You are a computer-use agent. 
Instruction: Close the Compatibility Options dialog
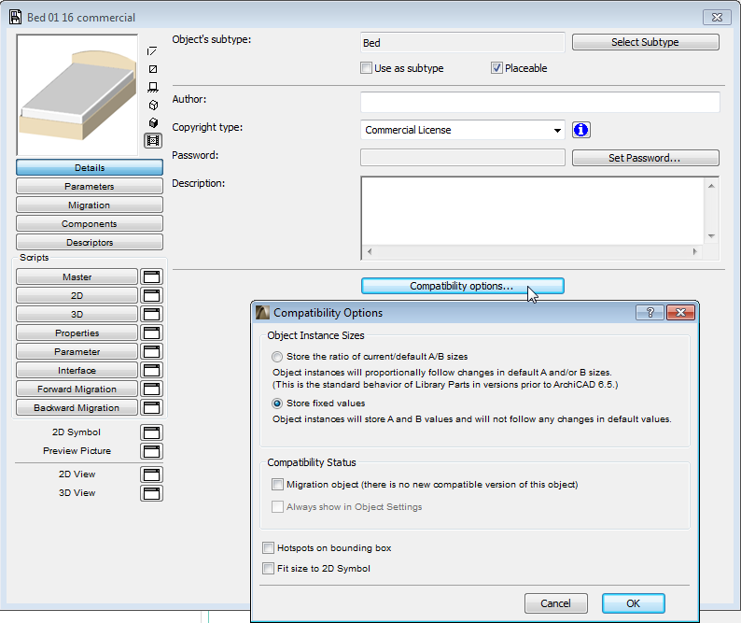click(680, 312)
